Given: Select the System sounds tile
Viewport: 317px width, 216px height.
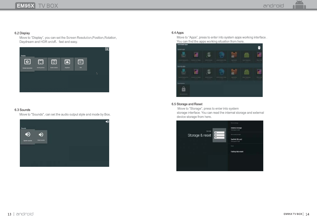Looking at the screenshot, I should [x=28, y=137].
